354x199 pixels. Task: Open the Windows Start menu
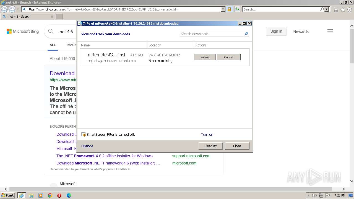click(x=7, y=195)
